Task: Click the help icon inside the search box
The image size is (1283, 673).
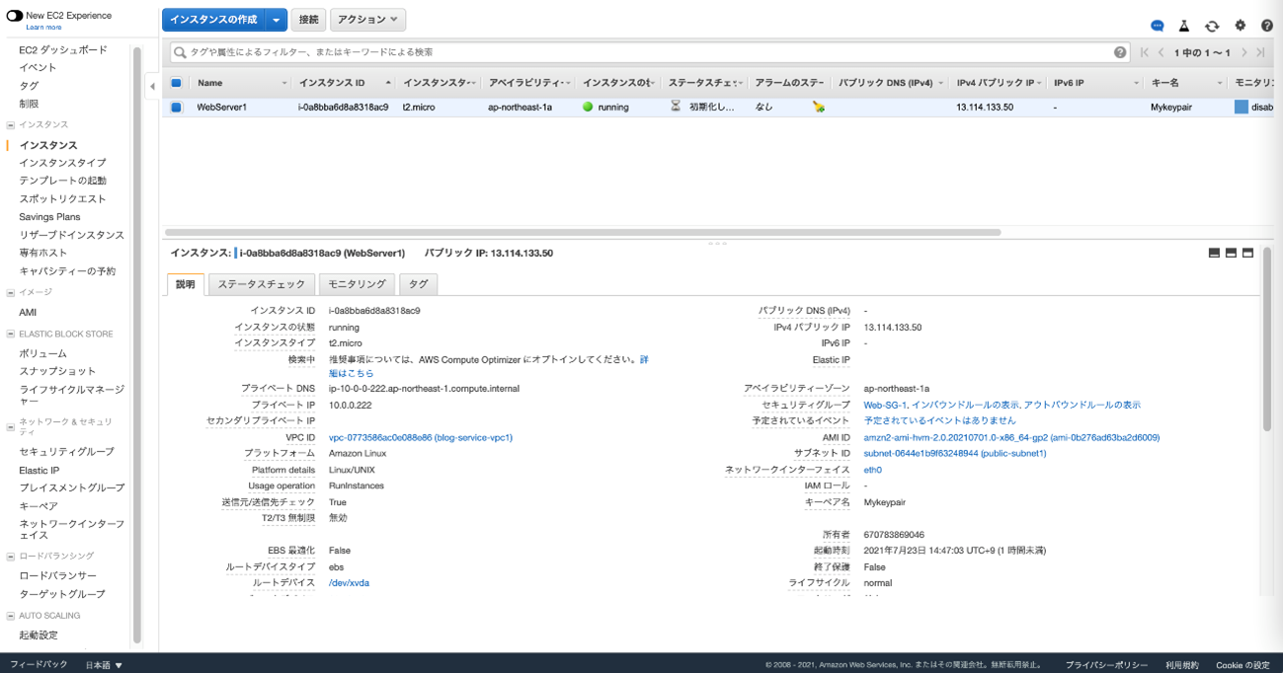Action: point(1120,52)
